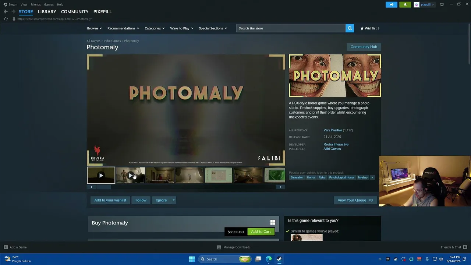Image resolution: width=471 pixels, height=265 pixels.
Task: Reload the store page with the refresh icon
Action: 6,19
